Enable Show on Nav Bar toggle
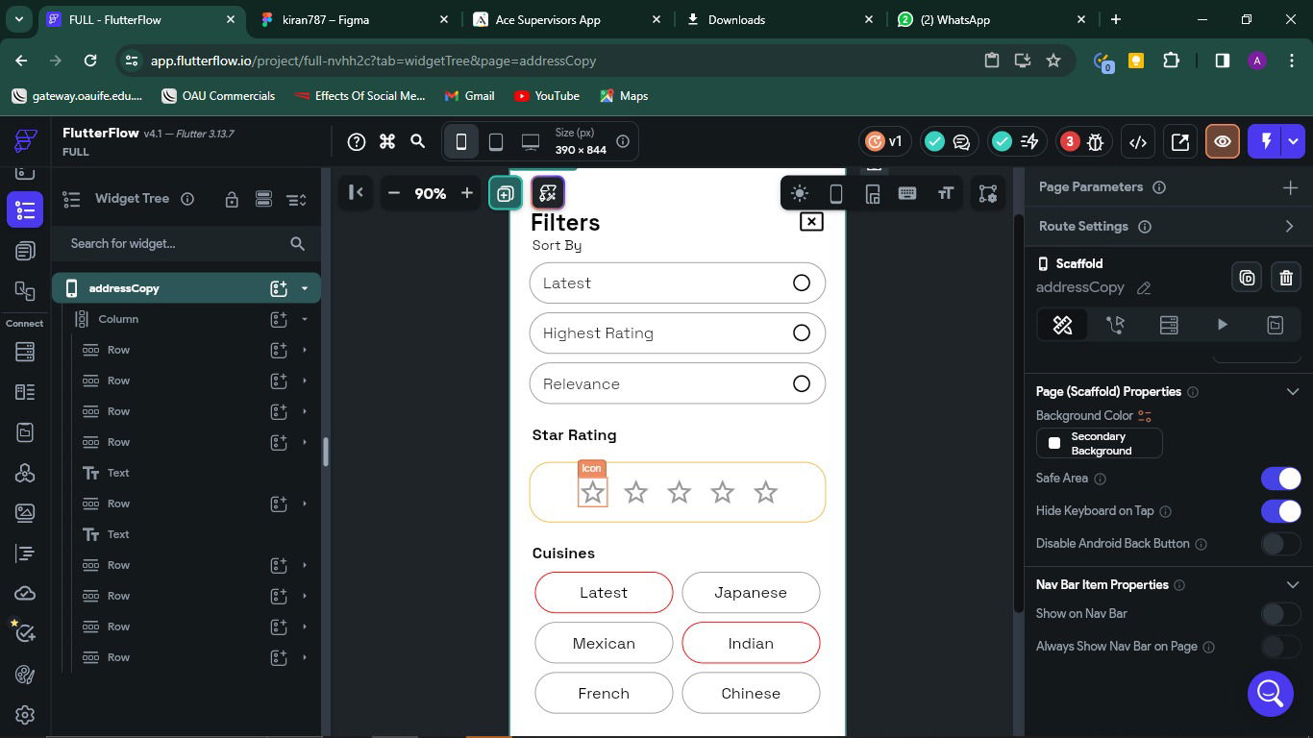The image size is (1313, 738). pyautogui.click(x=1280, y=614)
